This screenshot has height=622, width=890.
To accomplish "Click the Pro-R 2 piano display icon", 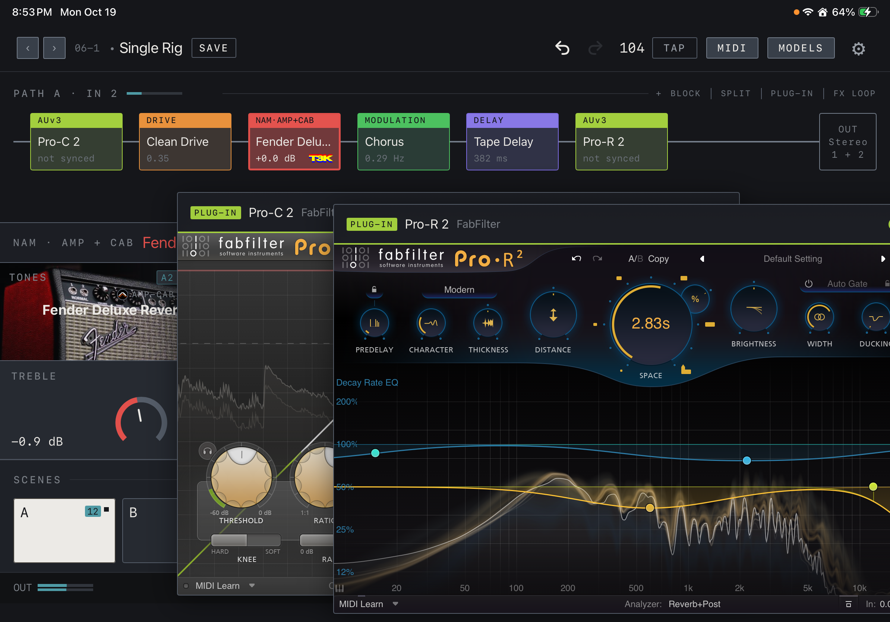I will pos(340,588).
